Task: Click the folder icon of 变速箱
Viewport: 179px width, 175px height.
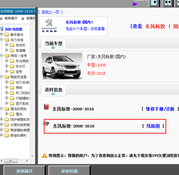Action: coord(12,50)
